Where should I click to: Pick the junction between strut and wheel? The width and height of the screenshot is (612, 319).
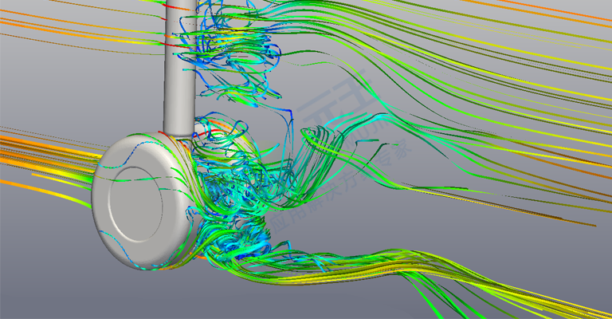coord(178,136)
